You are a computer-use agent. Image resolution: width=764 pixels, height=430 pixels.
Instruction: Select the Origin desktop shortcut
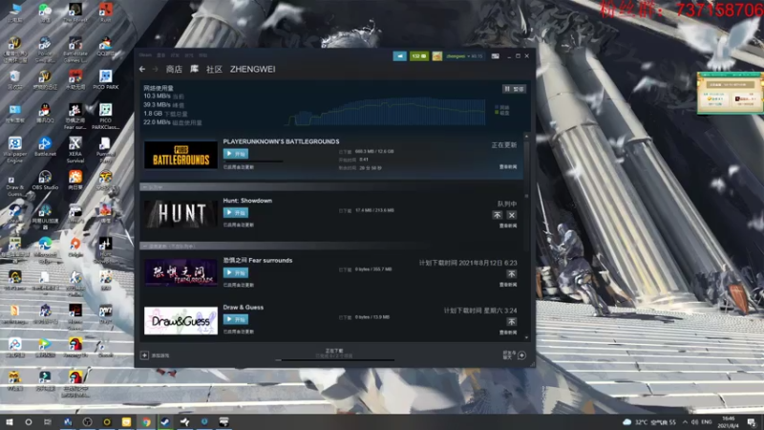tap(75, 247)
